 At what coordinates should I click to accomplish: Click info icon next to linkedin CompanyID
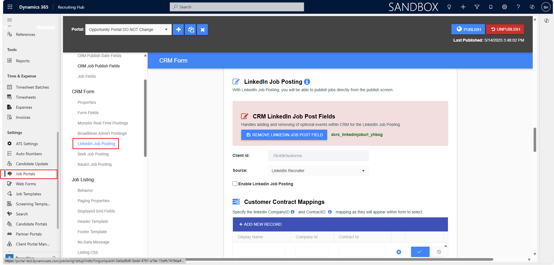pos(293,212)
